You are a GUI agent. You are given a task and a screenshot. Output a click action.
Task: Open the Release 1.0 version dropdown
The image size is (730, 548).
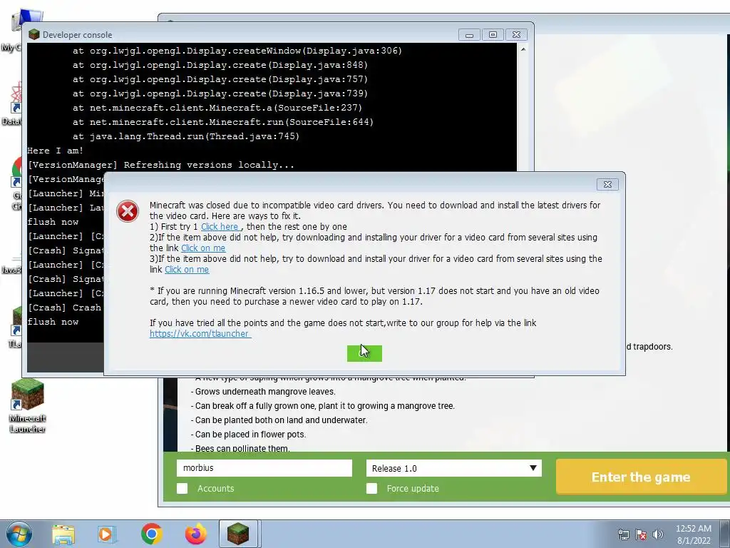[x=454, y=468]
